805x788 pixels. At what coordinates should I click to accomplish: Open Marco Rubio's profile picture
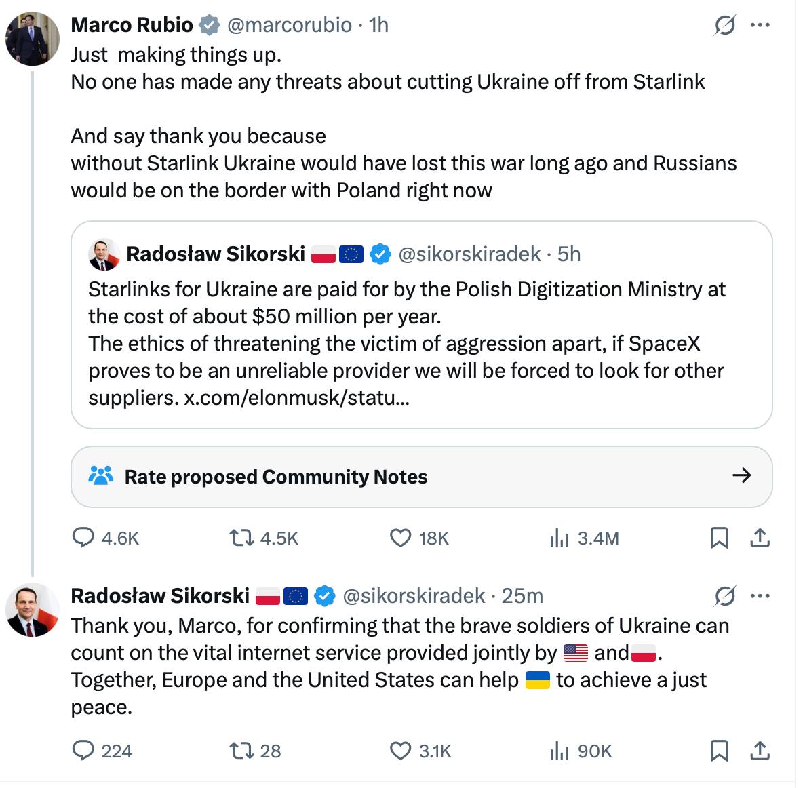[x=32, y=38]
